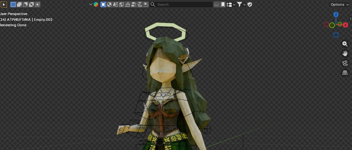Select the highlighted square tab icon
The height and width of the screenshot is (150, 352).
pyautogui.click(x=103, y=4)
